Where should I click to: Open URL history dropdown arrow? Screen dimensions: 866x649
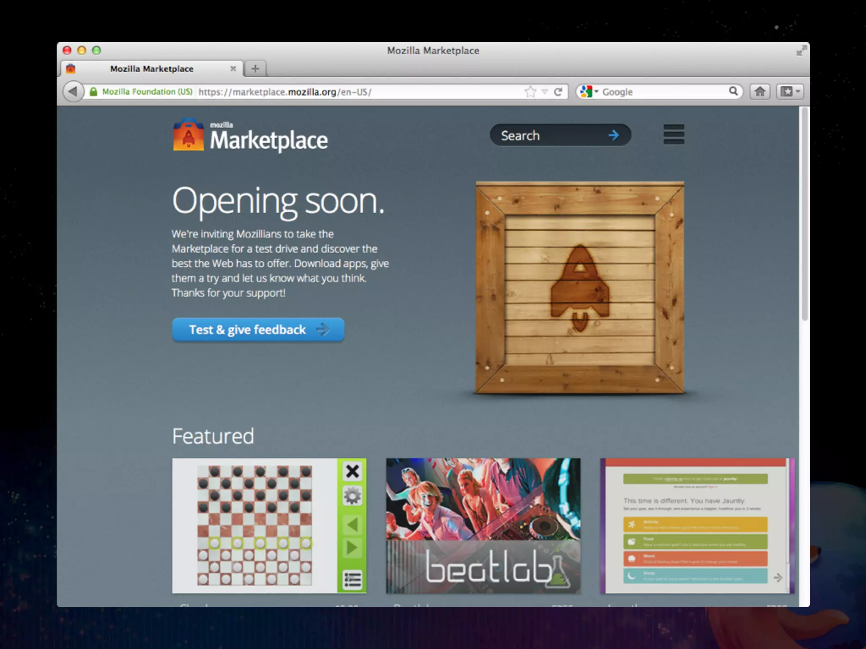545,92
